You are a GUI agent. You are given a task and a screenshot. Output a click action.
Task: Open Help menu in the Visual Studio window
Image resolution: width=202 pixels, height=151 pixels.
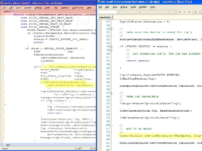89,8
